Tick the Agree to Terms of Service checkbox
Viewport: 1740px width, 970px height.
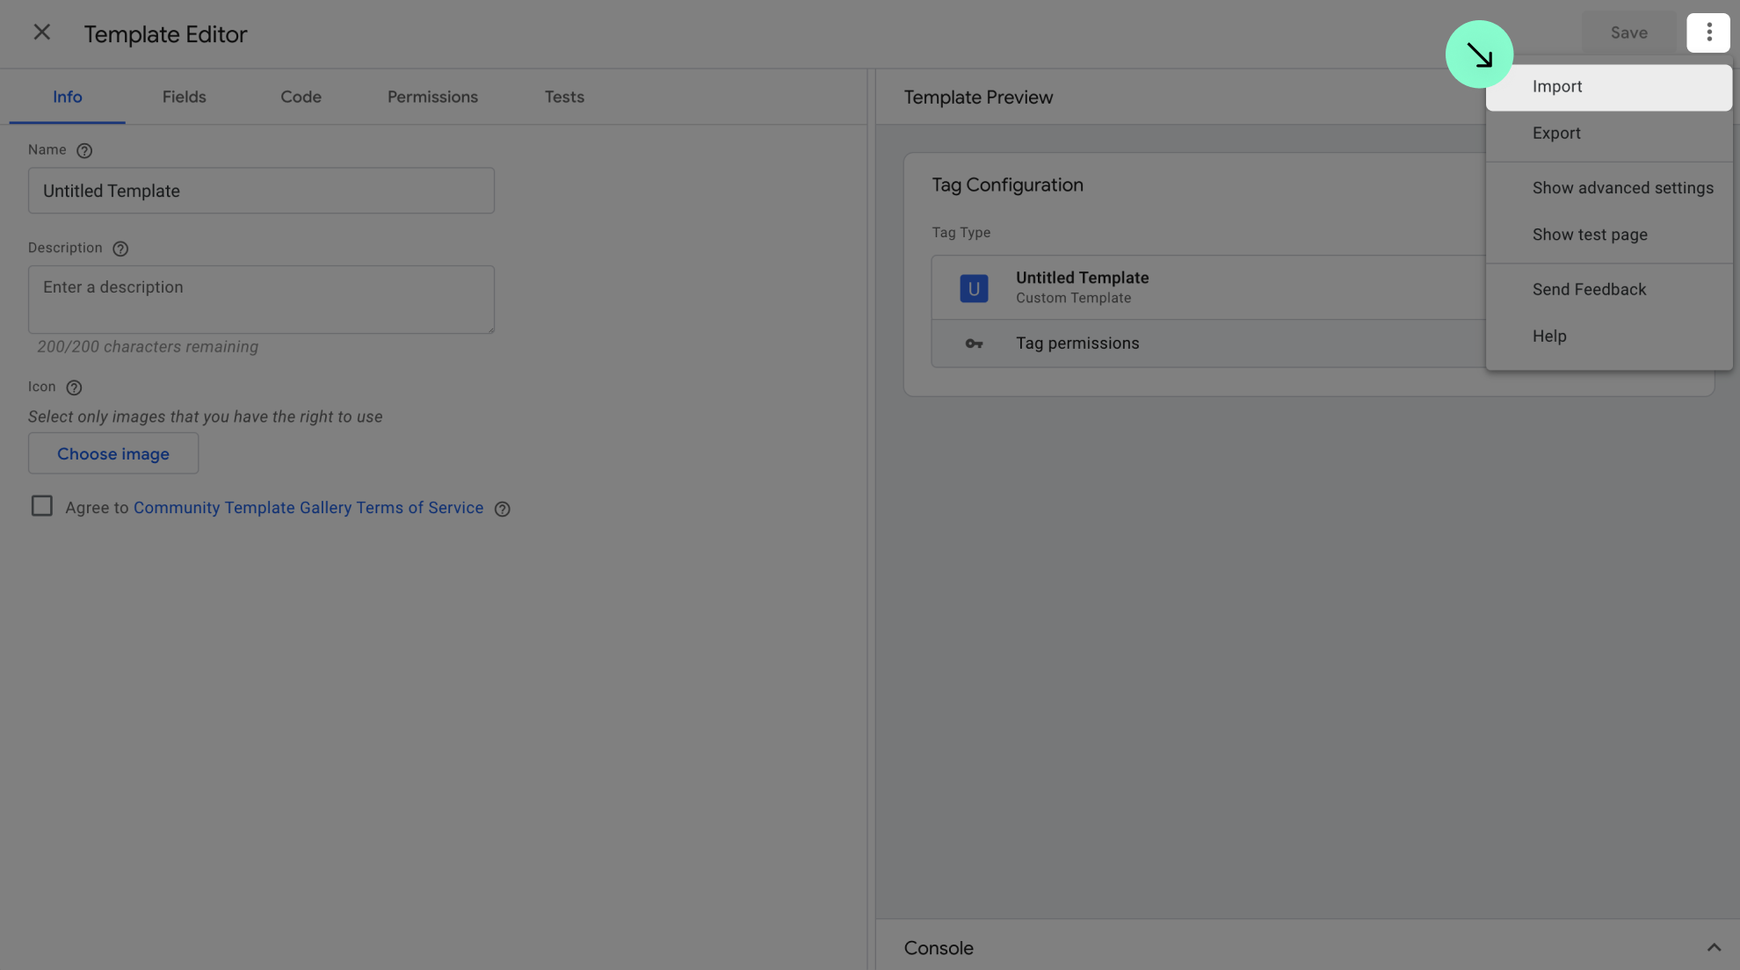41,506
